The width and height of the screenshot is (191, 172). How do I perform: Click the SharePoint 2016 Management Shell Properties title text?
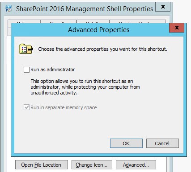[x=85, y=9]
